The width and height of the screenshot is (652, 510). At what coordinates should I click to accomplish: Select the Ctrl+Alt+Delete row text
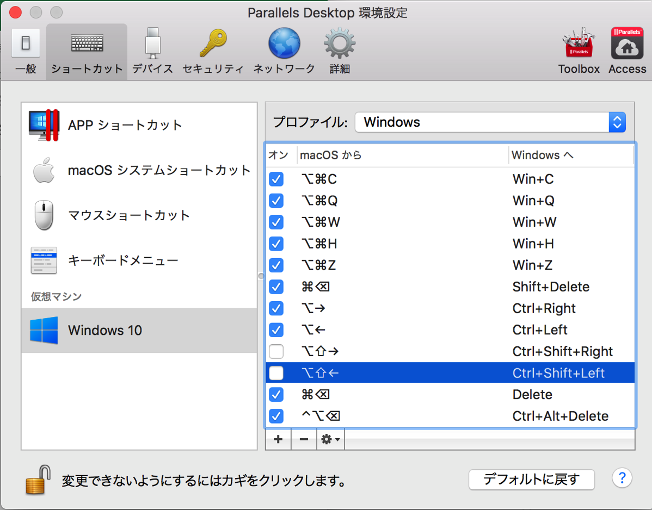pyautogui.click(x=561, y=416)
